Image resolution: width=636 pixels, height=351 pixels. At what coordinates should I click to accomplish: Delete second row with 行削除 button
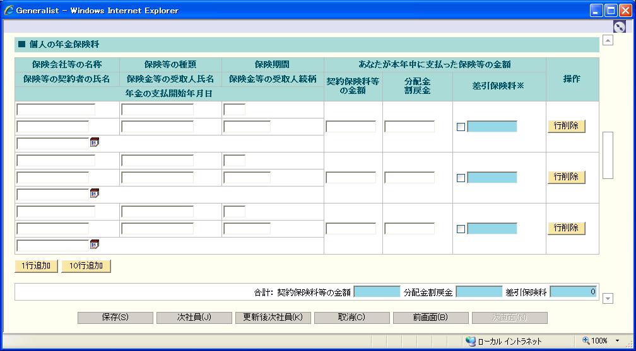tap(566, 177)
